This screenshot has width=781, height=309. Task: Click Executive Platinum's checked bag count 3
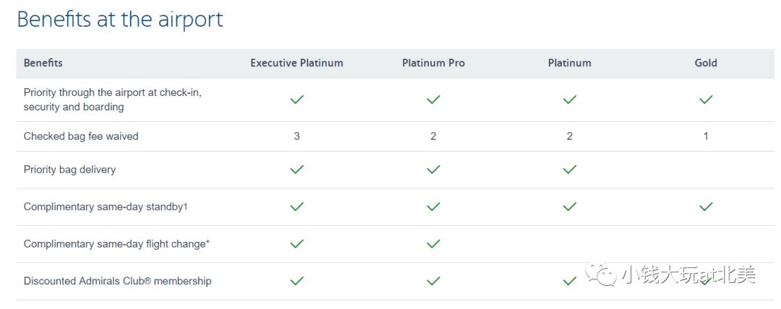(x=296, y=136)
